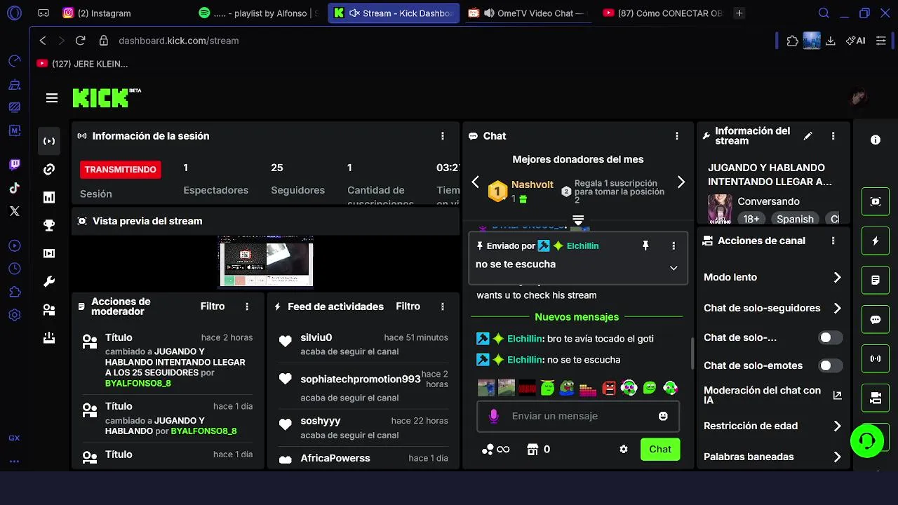This screenshot has width=898, height=505.
Task: Switch to the YouTube Cómo CONECTAR tab
Action: click(x=662, y=13)
